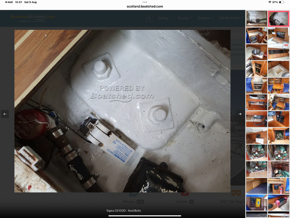290x218 pixels.
Task: Tap the Photos gallery icon
Action: click(133, 194)
